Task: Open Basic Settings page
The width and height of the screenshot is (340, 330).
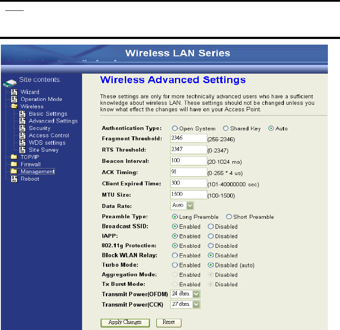Action: pos(48,114)
